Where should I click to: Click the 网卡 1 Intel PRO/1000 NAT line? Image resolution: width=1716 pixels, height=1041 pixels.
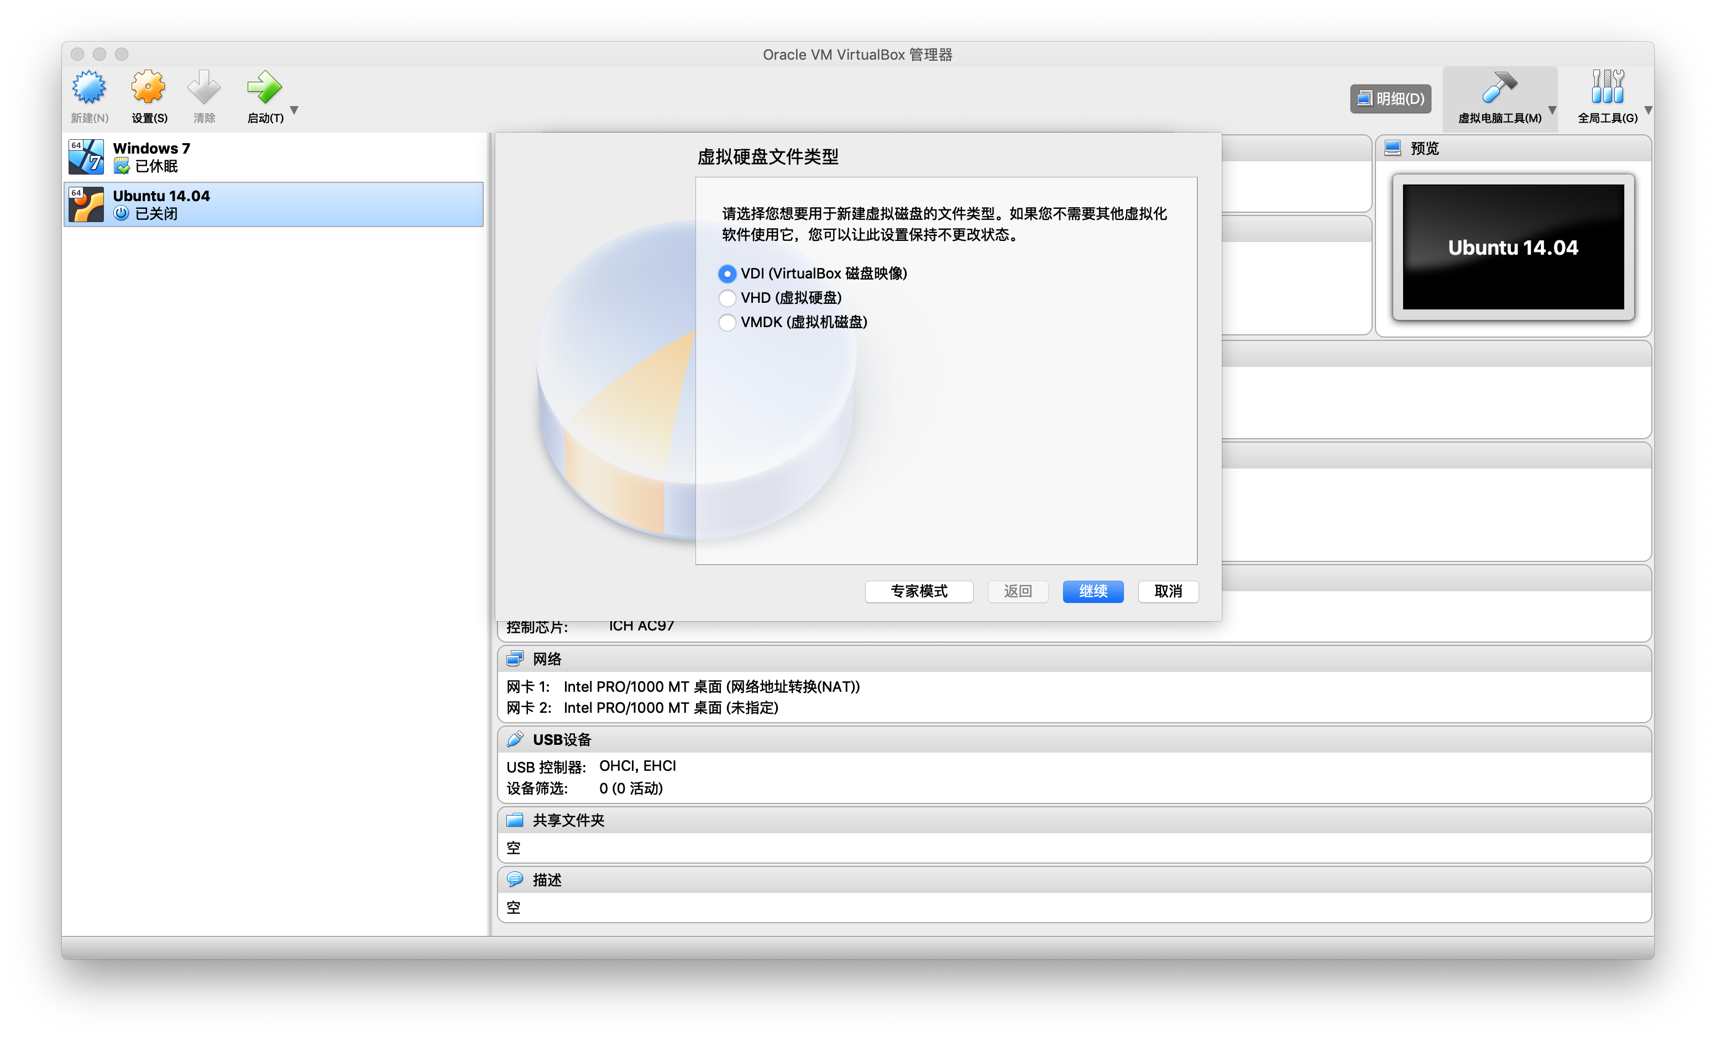click(x=683, y=687)
